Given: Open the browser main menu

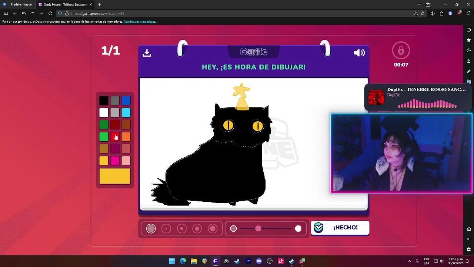Looking at the screenshot, I should [468, 13].
